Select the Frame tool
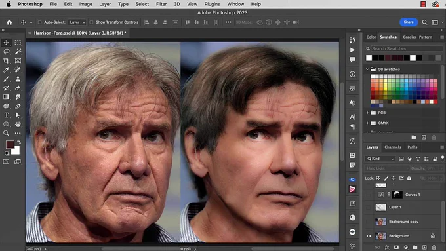The width and height of the screenshot is (446, 251). [x=18, y=60]
